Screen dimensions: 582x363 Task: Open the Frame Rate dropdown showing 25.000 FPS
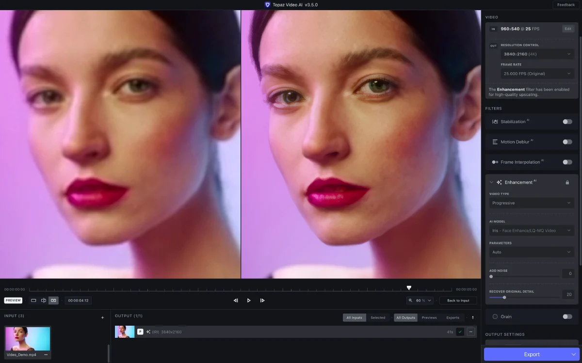537,73
